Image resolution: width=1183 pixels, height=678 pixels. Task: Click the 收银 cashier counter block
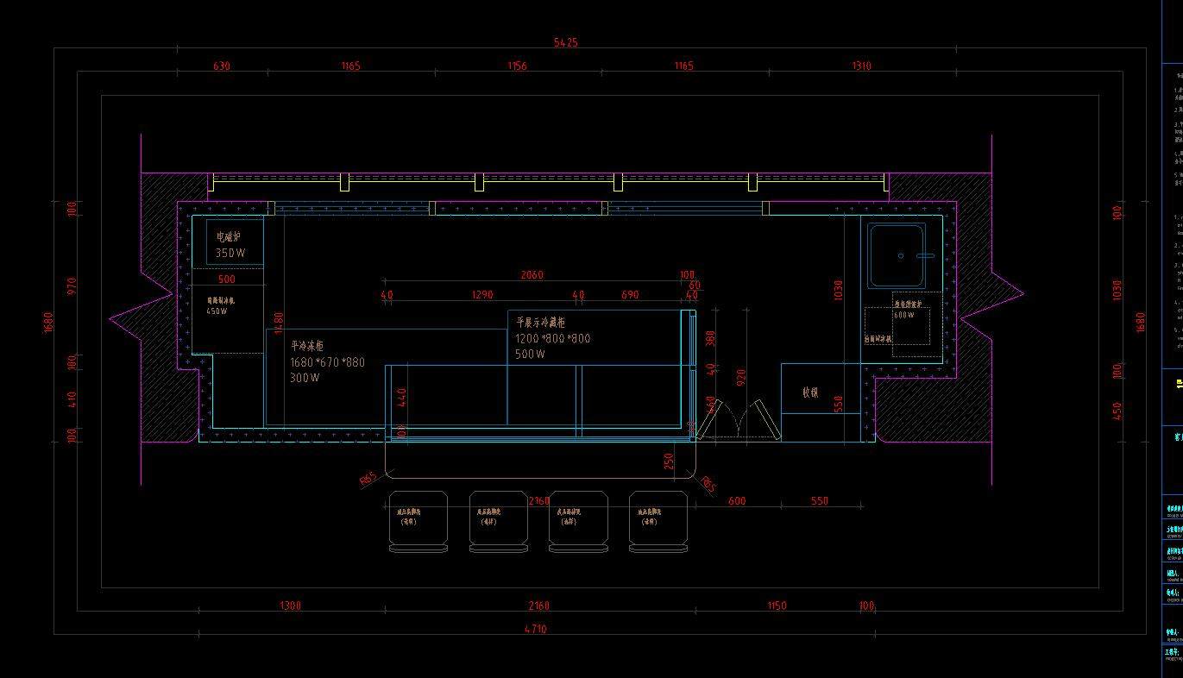[x=809, y=392]
